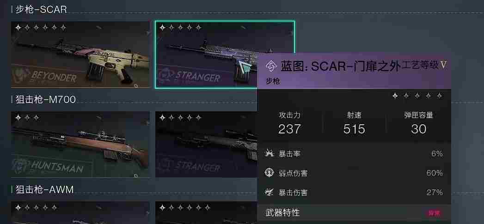This screenshot has height=224, width=484.
Task: Click the critical rate (暴击率) icon
Action: pos(270,153)
